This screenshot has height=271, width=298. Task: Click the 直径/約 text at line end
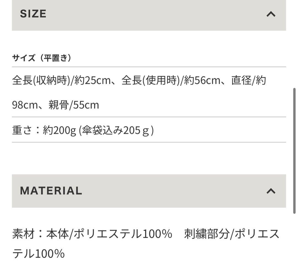coord(248,81)
